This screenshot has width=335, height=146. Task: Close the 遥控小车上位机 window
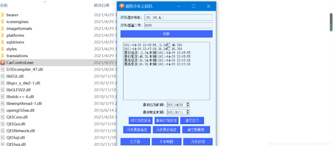click(x=209, y=6)
